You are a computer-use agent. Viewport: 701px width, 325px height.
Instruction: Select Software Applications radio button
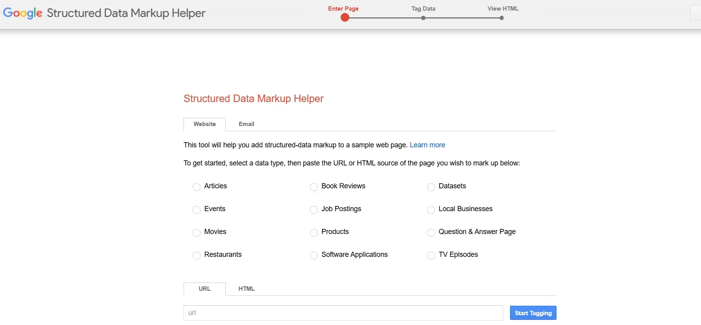[x=314, y=256]
